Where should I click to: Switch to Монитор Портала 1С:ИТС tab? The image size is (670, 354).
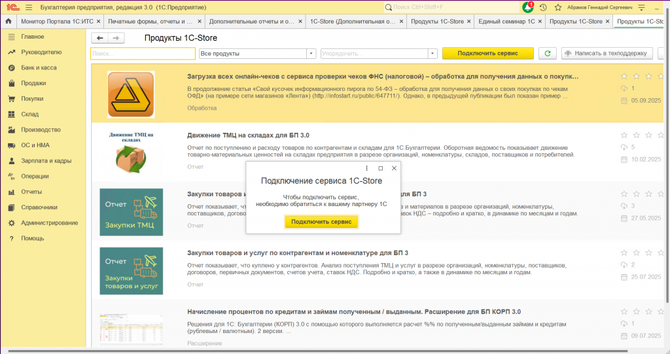[58, 22]
